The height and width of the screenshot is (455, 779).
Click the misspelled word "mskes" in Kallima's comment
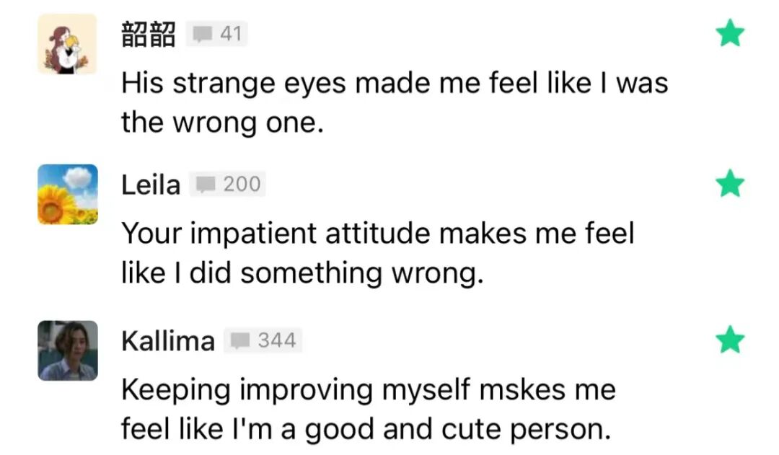tap(490, 390)
